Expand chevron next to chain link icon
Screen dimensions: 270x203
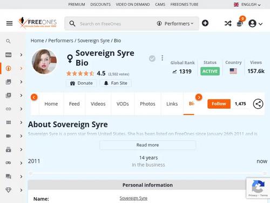pyautogui.click(x=21, y=109)
